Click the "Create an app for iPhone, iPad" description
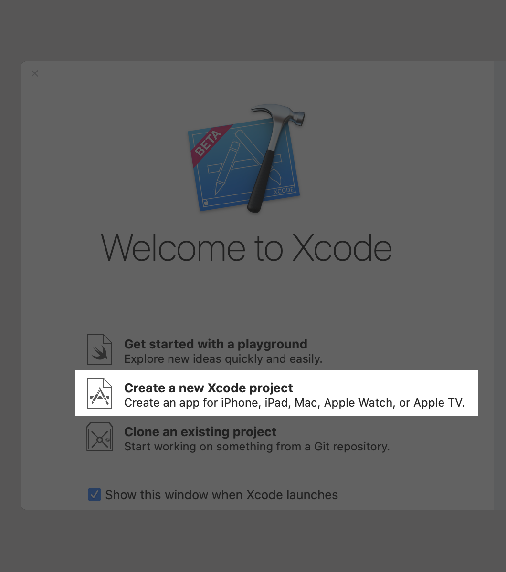This screenshot has height=572, width=506. coord(295,403)
